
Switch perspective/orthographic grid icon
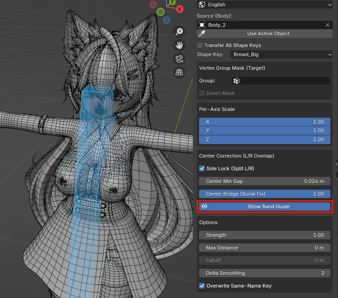coord(179,72)
